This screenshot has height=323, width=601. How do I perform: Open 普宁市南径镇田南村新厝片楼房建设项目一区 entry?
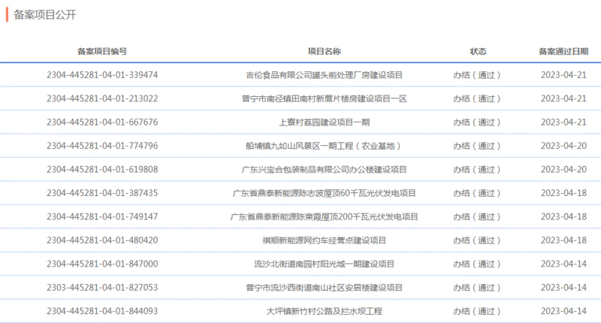coord(324,98)
